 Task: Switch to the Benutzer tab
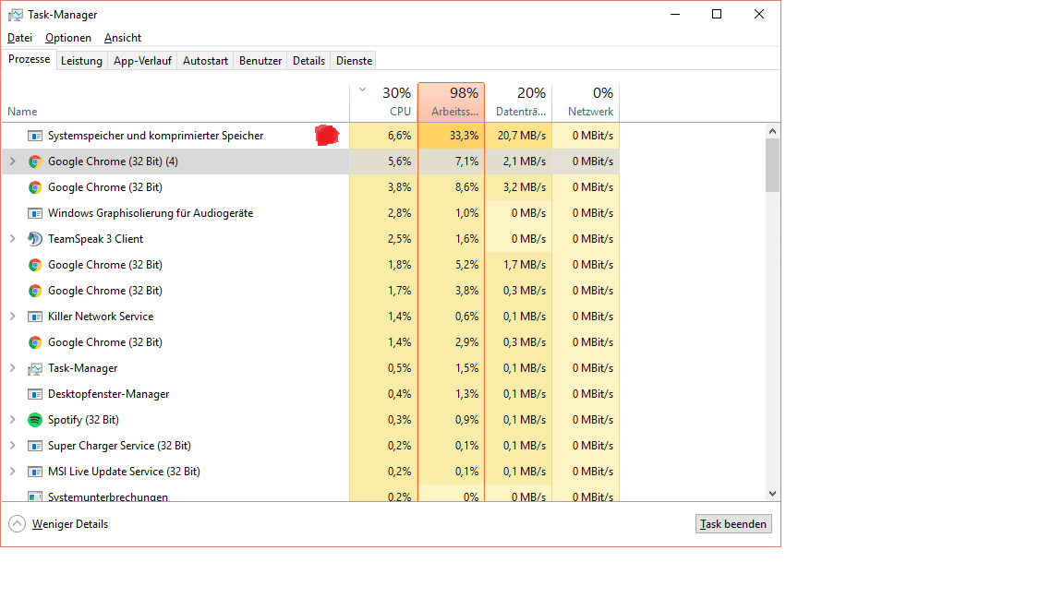(260, 61)
